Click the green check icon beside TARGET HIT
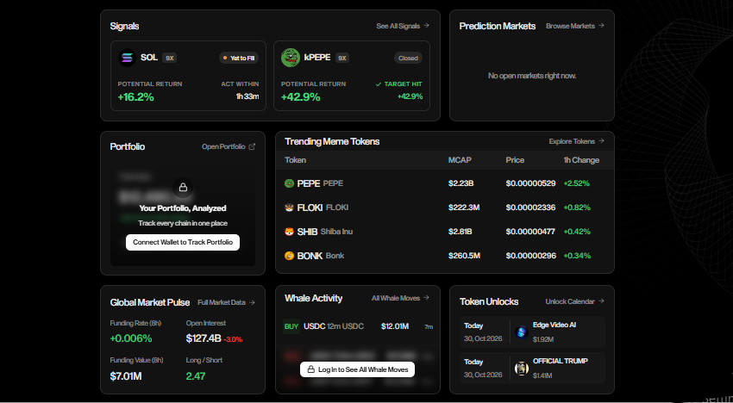 (x=379, y=84)
